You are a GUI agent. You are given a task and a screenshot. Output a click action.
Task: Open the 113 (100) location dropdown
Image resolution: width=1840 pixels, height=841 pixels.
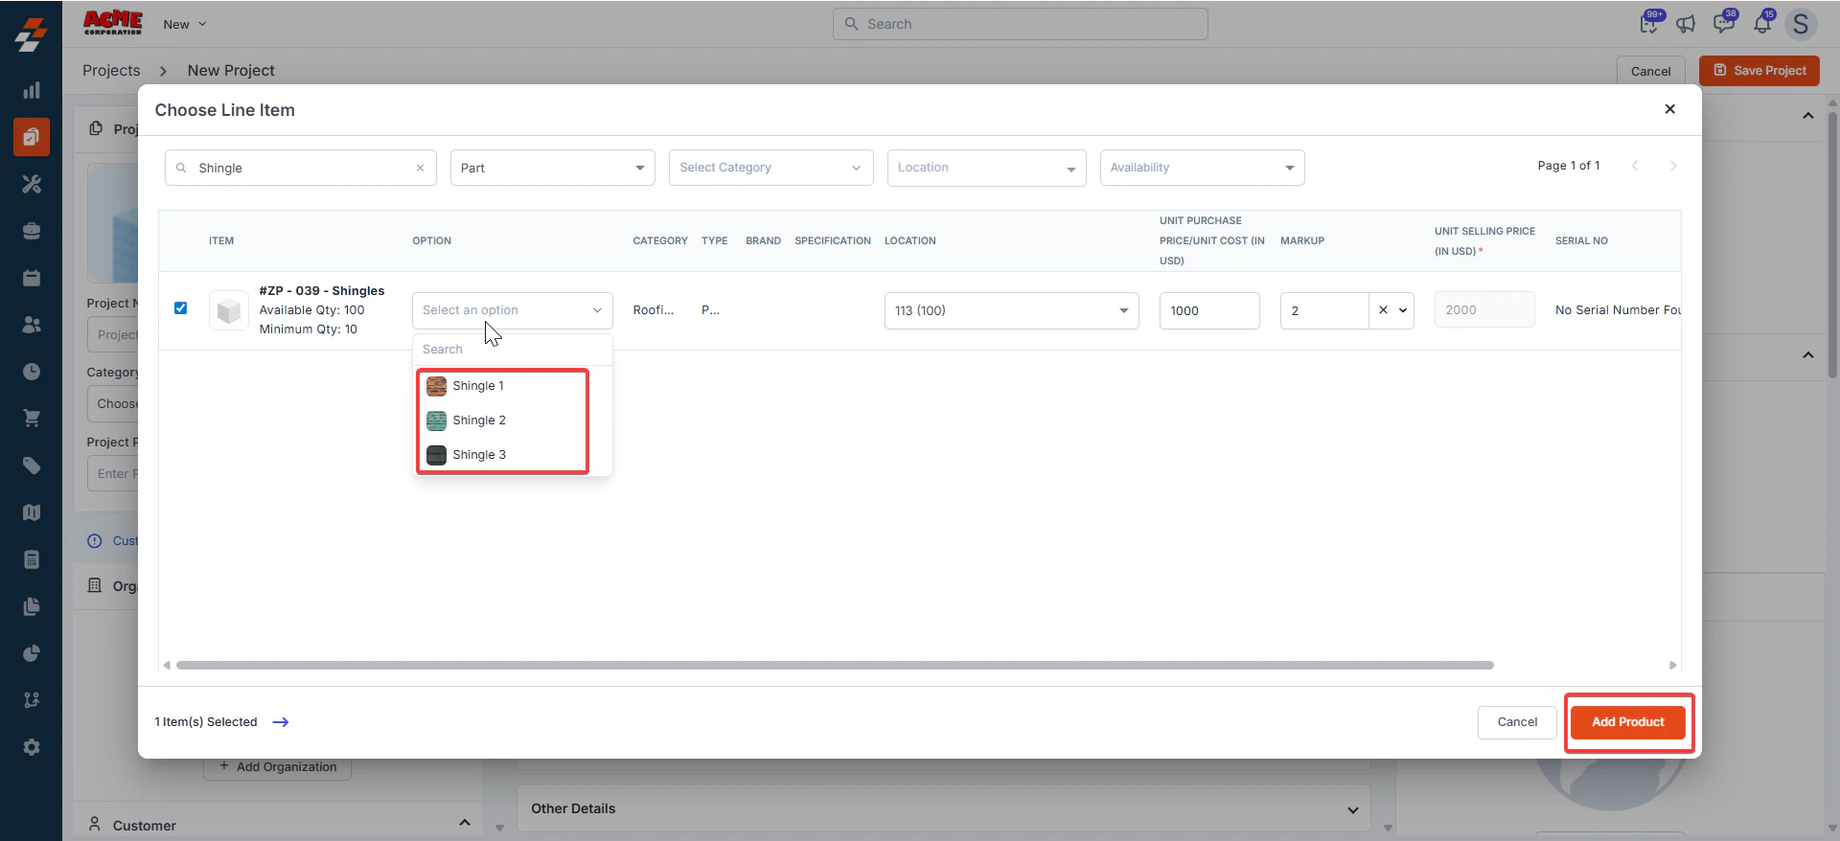point(1012,310)
